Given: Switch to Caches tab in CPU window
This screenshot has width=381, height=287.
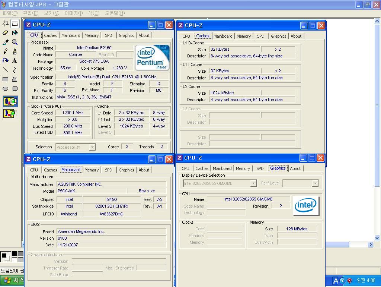Looking at the screenshot, I should tap(50, 35).
